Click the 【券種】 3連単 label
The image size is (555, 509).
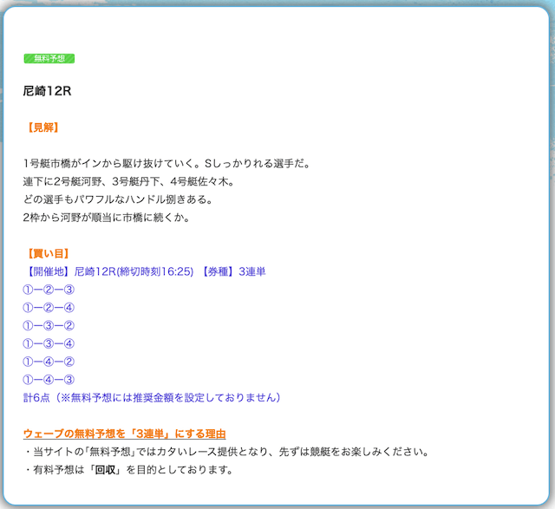click(233, 271)
